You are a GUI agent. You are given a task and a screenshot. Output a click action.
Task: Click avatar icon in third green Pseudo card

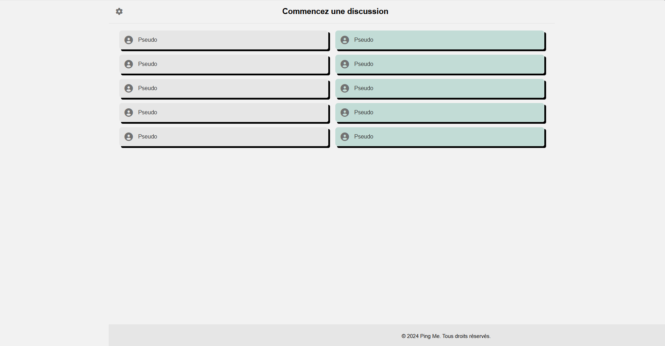[345, 88]
